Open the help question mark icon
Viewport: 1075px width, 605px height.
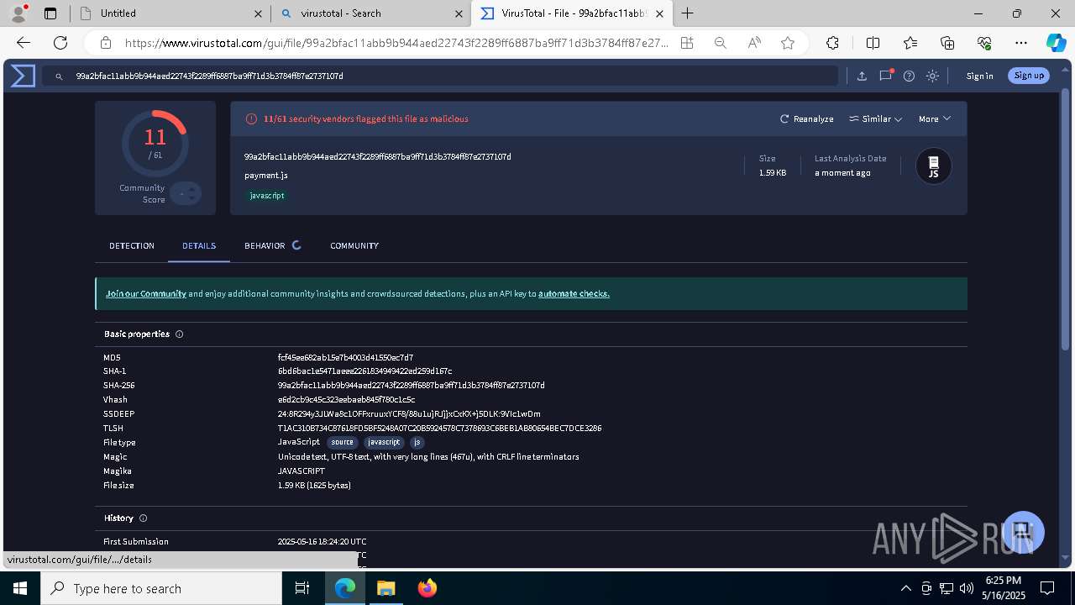909,76
